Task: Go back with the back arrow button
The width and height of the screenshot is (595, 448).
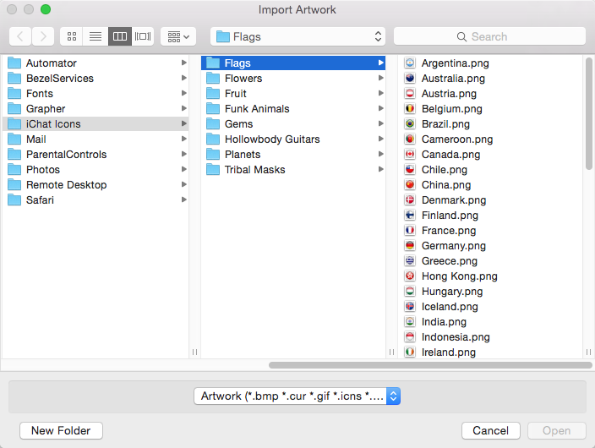Action: click(x=20, y=36)
